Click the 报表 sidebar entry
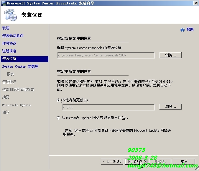This screenshot has height=171, width=199. (10, 74)
